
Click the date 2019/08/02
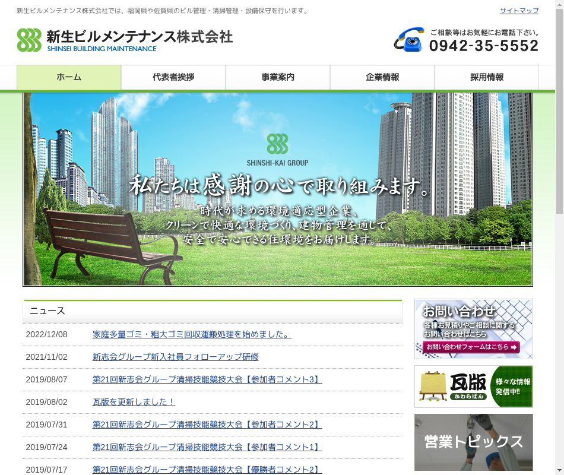click(x=46, y=402)
